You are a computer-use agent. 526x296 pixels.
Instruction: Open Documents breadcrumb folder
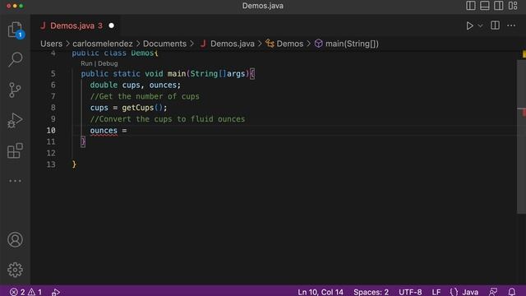click(x=164, y=44)
